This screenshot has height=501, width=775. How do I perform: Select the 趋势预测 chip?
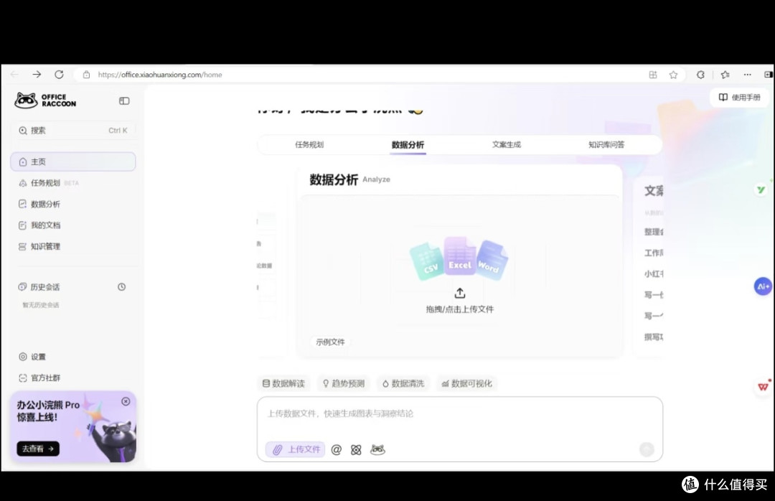coord(343,383)
